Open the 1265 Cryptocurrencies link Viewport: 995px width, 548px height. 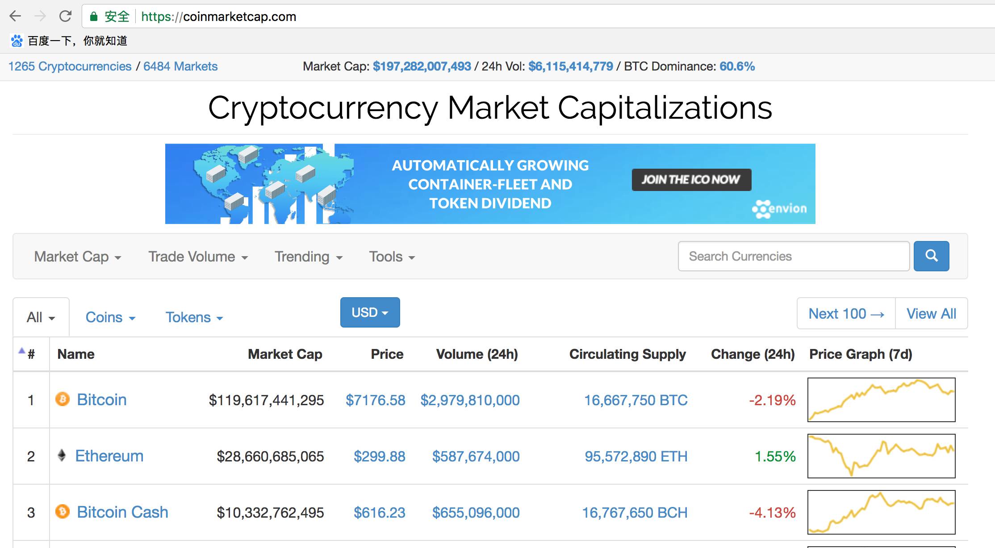pos(70,66)
